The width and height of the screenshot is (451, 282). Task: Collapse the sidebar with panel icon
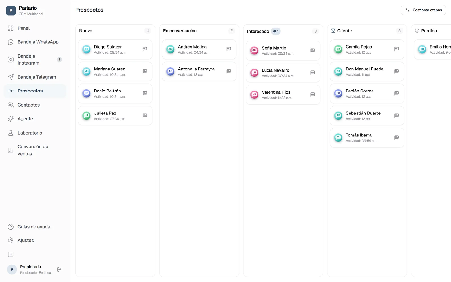(x=11, y=255)
